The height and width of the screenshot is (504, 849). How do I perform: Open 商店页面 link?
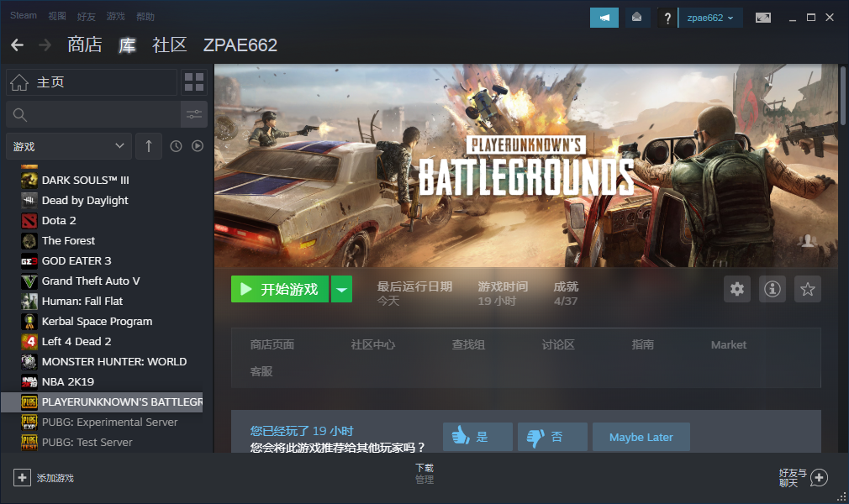point(272,345)
